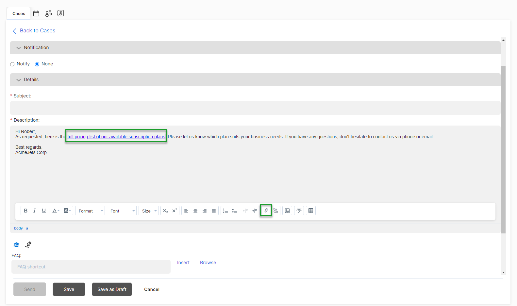Image resolution: width=517 pixels, height=306 pixels.
Task: Select the Cases tab
Action: tap(19, 14)
